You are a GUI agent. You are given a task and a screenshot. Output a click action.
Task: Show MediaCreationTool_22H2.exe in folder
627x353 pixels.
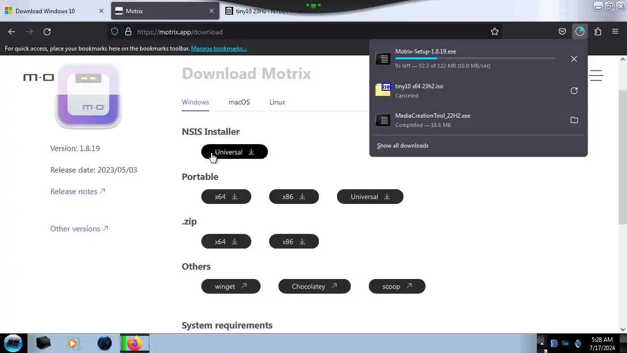pos(574,120)
